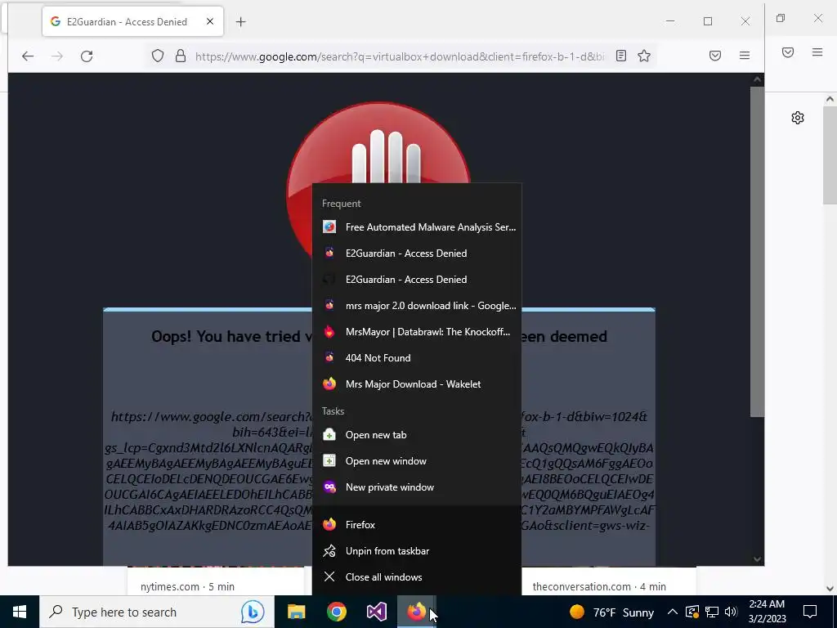Select Unpin from taskbar
This screenshot has height=628, width=837.
pyautogui.click(x=417, y=550)
